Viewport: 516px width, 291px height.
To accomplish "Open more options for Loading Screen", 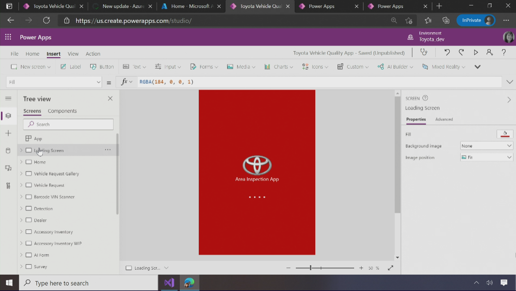I will [x=108, y=150].
